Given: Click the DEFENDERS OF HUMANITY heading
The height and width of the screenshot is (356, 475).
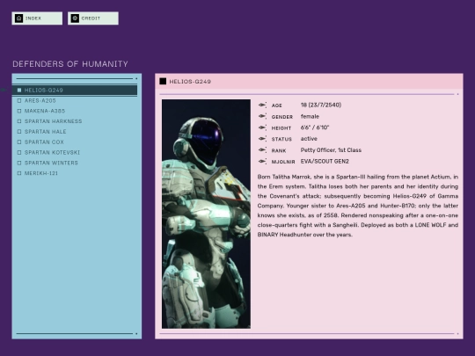Looking at the screenshot, I should [70, 64].
